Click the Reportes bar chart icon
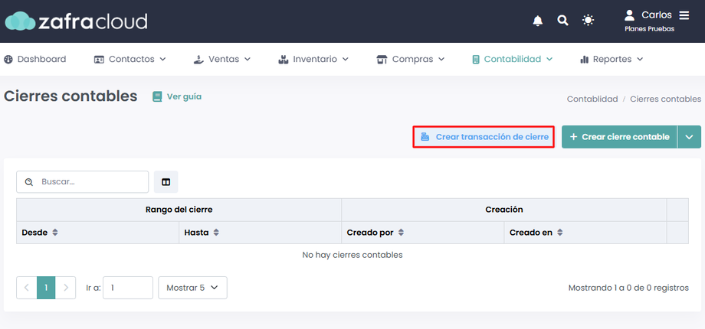This screenshot has height=329, width=705. click(x=585, y=60)
